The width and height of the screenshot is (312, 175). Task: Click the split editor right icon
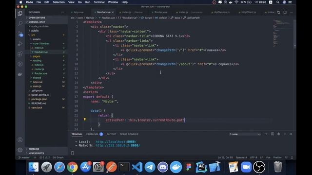(285, 12)
